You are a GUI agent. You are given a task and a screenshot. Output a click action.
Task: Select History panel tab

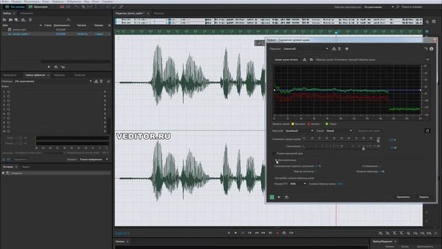[x=8, y=167]
